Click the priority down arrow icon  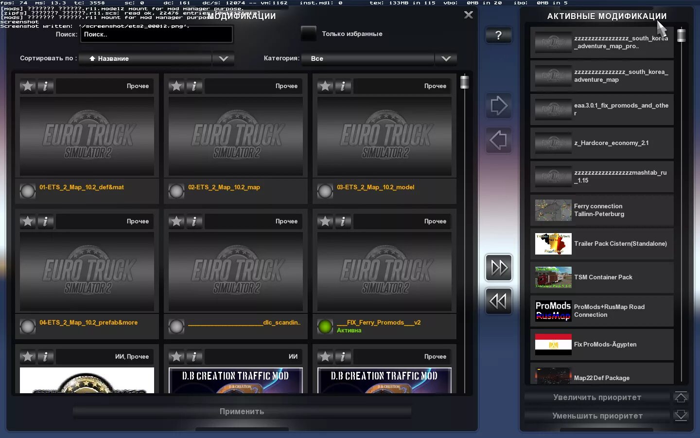681,416
